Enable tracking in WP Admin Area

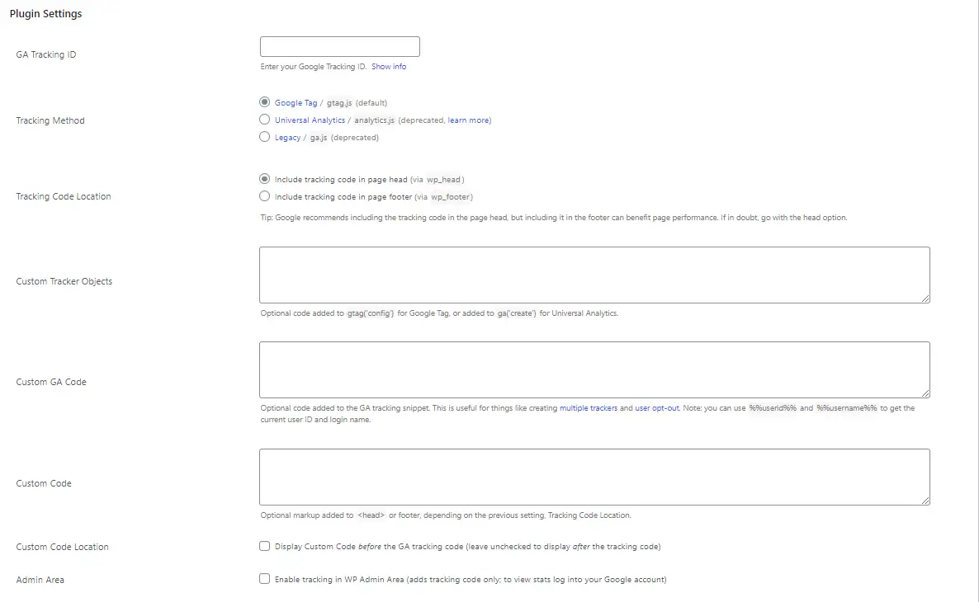[x=264, y=578]
